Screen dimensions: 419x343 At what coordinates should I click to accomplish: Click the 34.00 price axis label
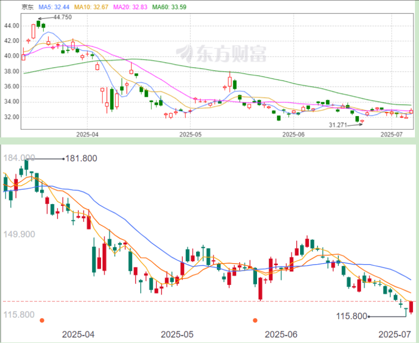[x=12, y=102]
